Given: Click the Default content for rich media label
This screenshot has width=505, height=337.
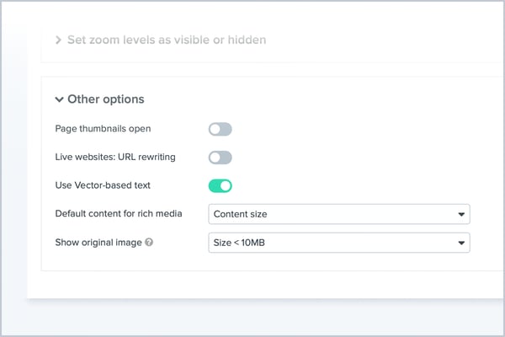Looking at the screenshot, I should 118,214.
